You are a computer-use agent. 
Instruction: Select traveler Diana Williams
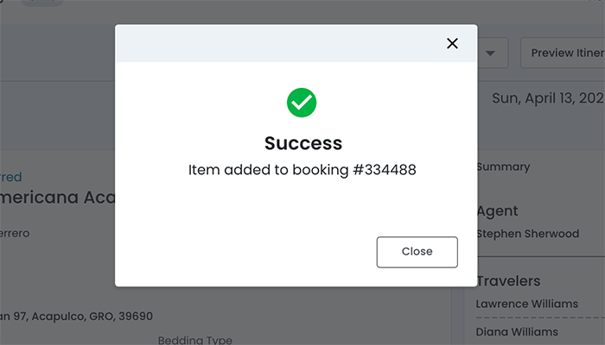coord(517,331)
